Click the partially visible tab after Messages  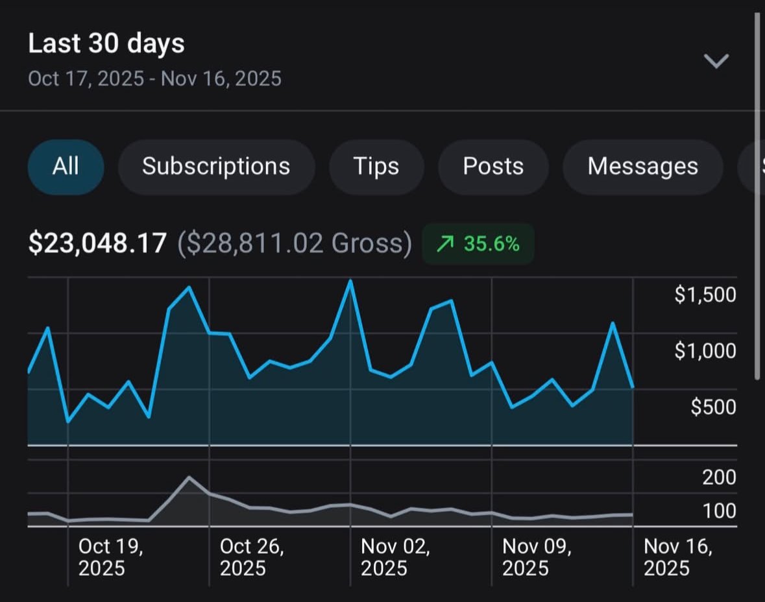pyautogui.click(x=754, y=167)
